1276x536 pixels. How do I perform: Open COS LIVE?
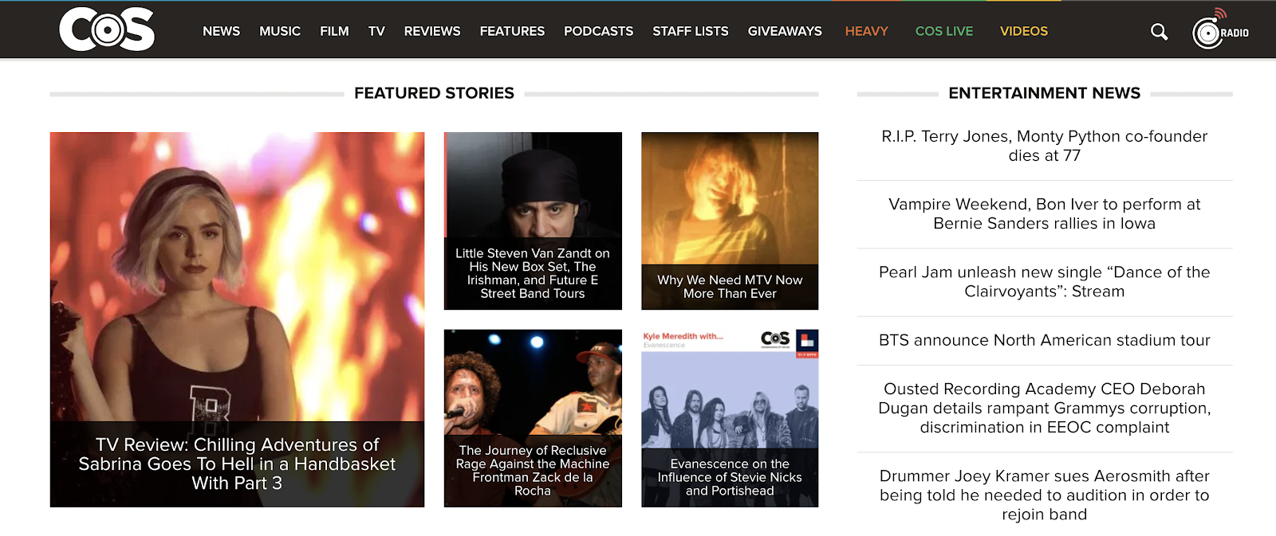(x=943, y=31)
